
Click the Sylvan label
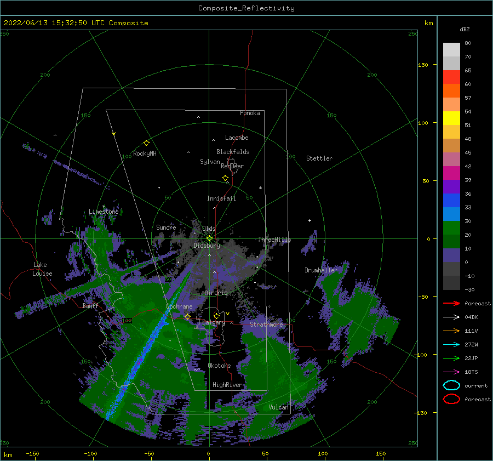coord(210,162)
